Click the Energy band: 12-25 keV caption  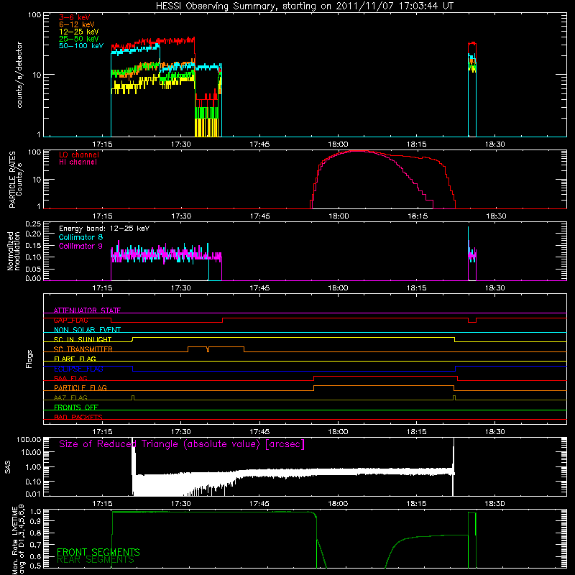(103, 229)
